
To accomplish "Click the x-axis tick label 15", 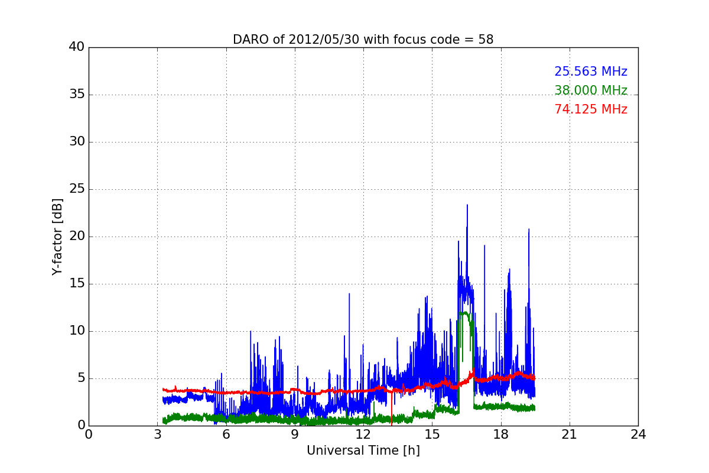I will click(432, 435).
